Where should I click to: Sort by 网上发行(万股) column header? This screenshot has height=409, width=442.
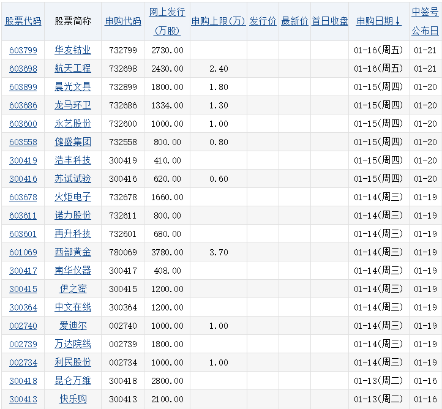point(167,21)
